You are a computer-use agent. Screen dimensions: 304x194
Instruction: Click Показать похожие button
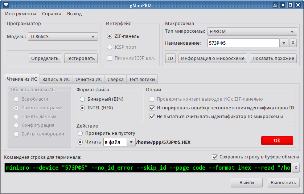click(273, 58)
